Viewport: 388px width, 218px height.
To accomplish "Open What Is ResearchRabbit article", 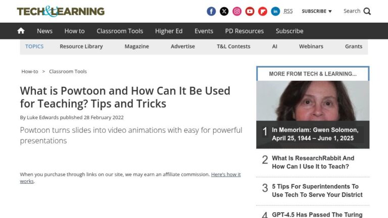I will [313, 162].
